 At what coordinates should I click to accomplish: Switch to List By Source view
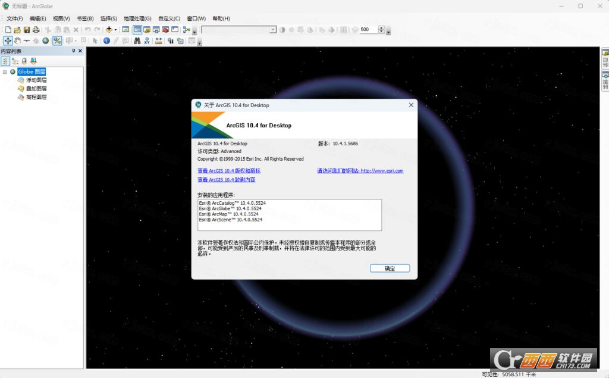[x=15, y=61]
